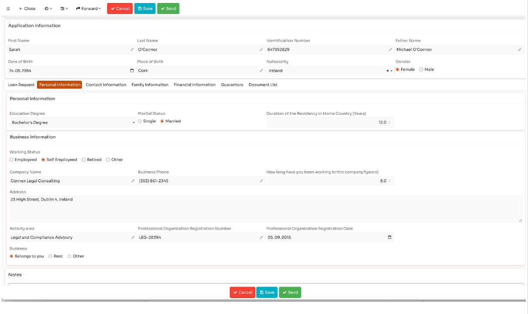Click the Last Name edit pencil icon
The image size is (528, 314).
[x=261, y=50]
